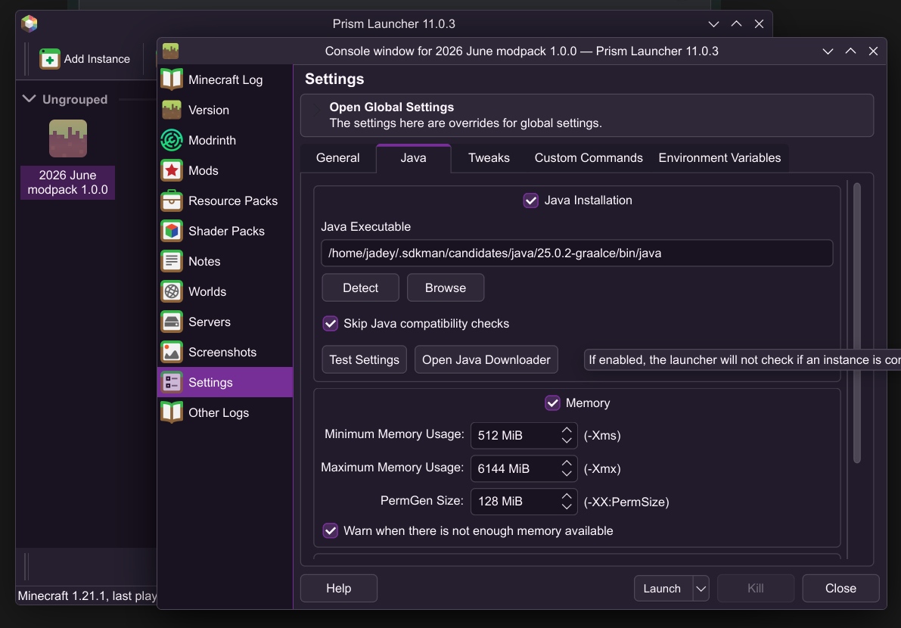Click the Detect button
901x628 pixels.
point(360,288)
